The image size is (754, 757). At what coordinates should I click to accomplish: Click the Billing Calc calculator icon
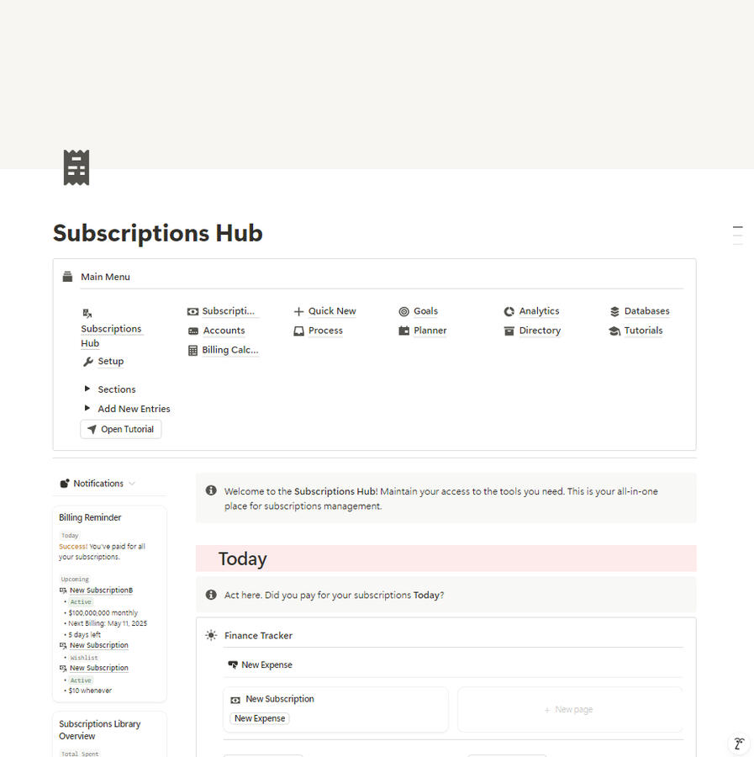pos(192,351)
